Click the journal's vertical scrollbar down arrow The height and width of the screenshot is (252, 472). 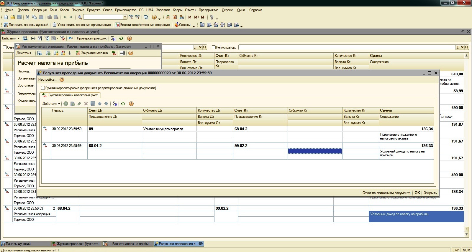coord(466,234)
